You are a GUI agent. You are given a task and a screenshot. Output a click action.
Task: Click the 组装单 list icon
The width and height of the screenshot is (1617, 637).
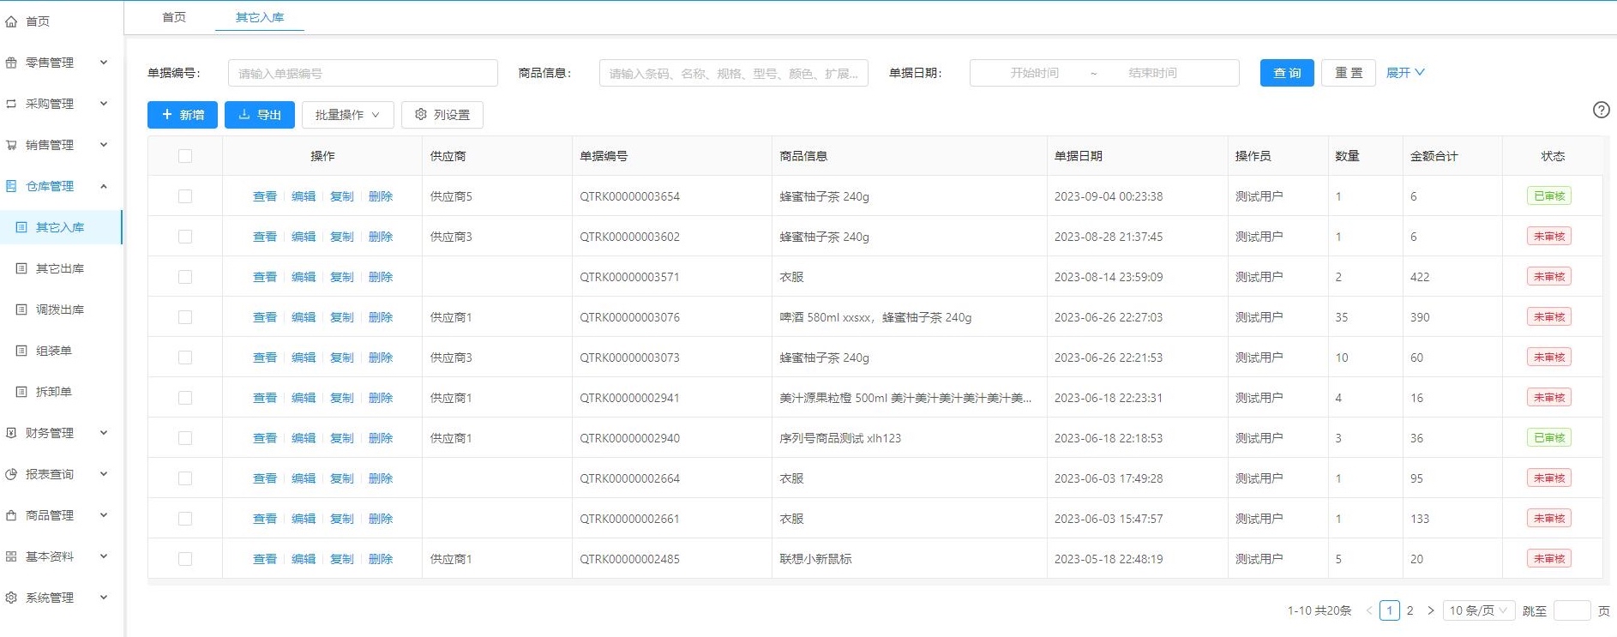click(21, 351)
